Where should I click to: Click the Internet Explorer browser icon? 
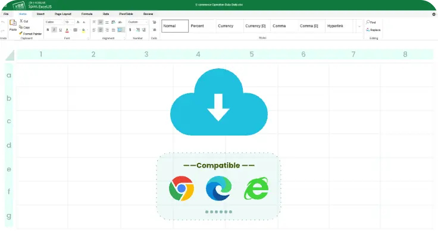click(256, 189)
